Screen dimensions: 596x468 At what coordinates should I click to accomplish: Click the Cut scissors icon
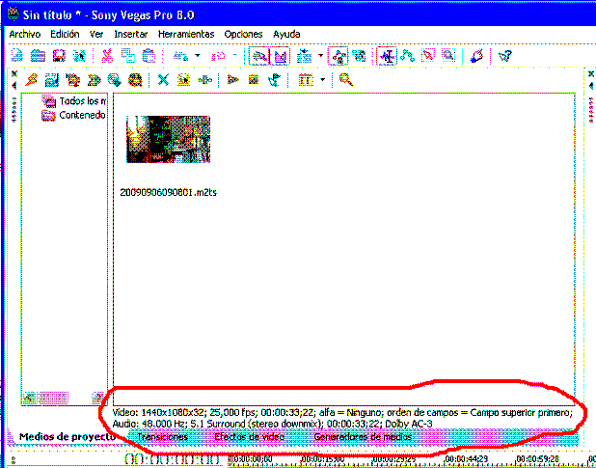click(108, 57)
